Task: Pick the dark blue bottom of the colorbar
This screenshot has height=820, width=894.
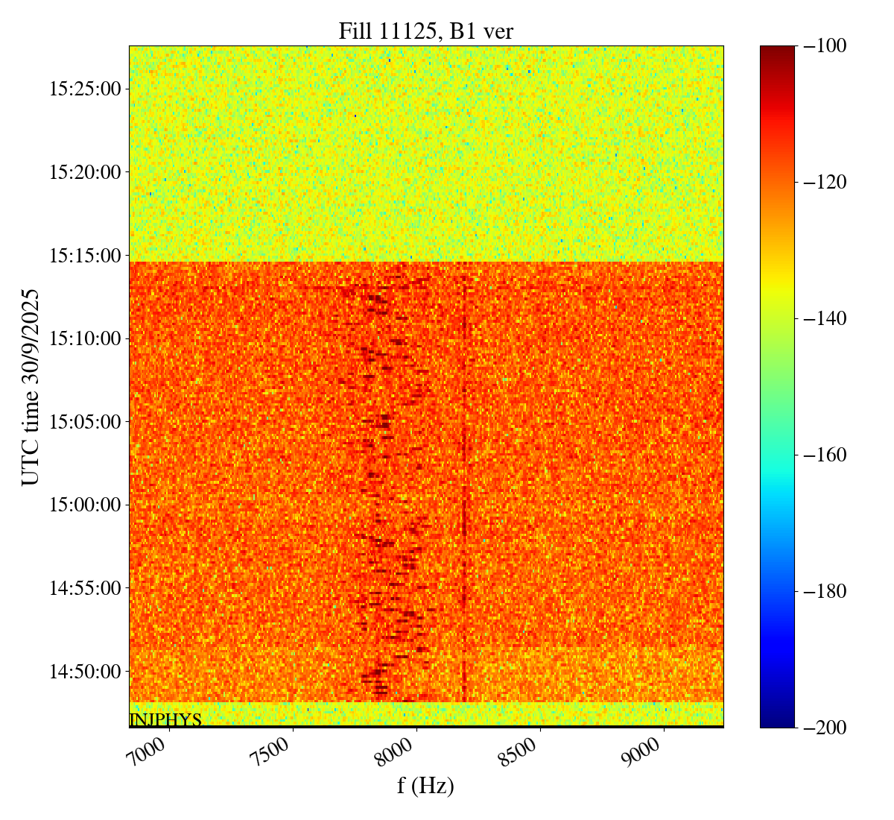Action: tap(777, 722)
